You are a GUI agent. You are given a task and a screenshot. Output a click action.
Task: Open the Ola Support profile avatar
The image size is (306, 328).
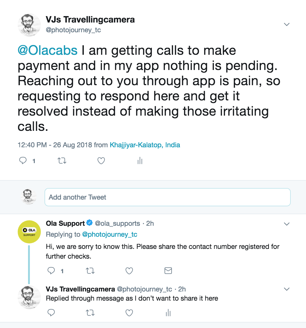click(x=29, y=232)
